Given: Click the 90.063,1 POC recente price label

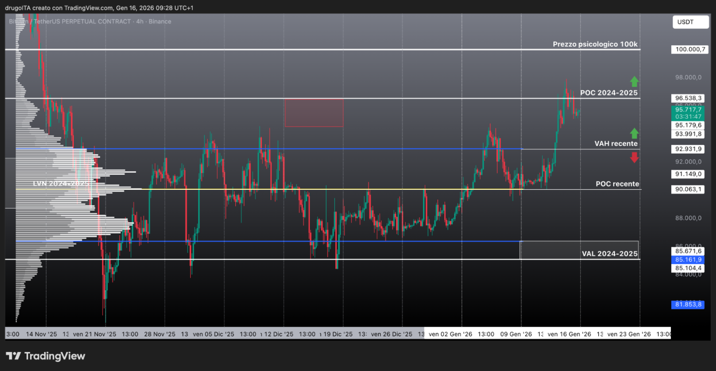Looking at the screenshot, I should click(688, 189).
